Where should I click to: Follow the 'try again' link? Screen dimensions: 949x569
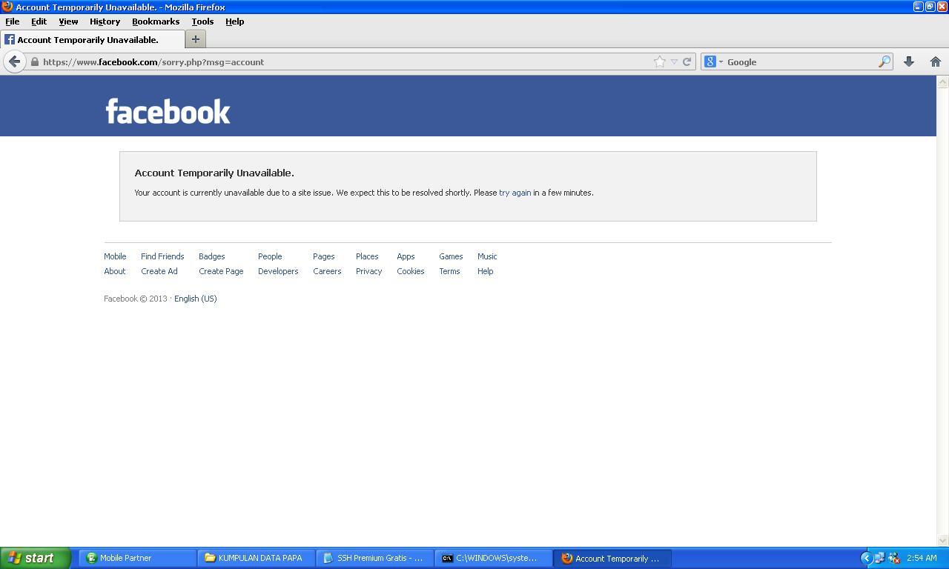click(x=515, y=193)
